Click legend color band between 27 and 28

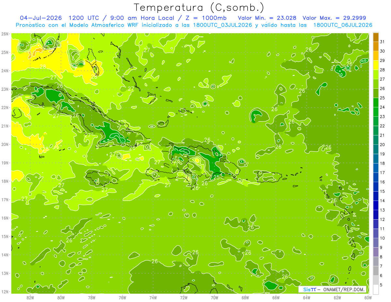376,74
